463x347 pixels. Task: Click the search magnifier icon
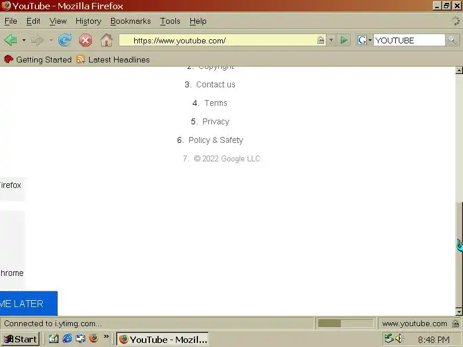(x=452, y=40)
